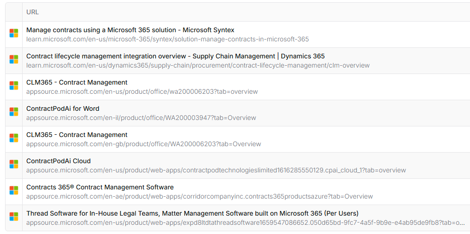Select the URL column header

tap(32, 12)
